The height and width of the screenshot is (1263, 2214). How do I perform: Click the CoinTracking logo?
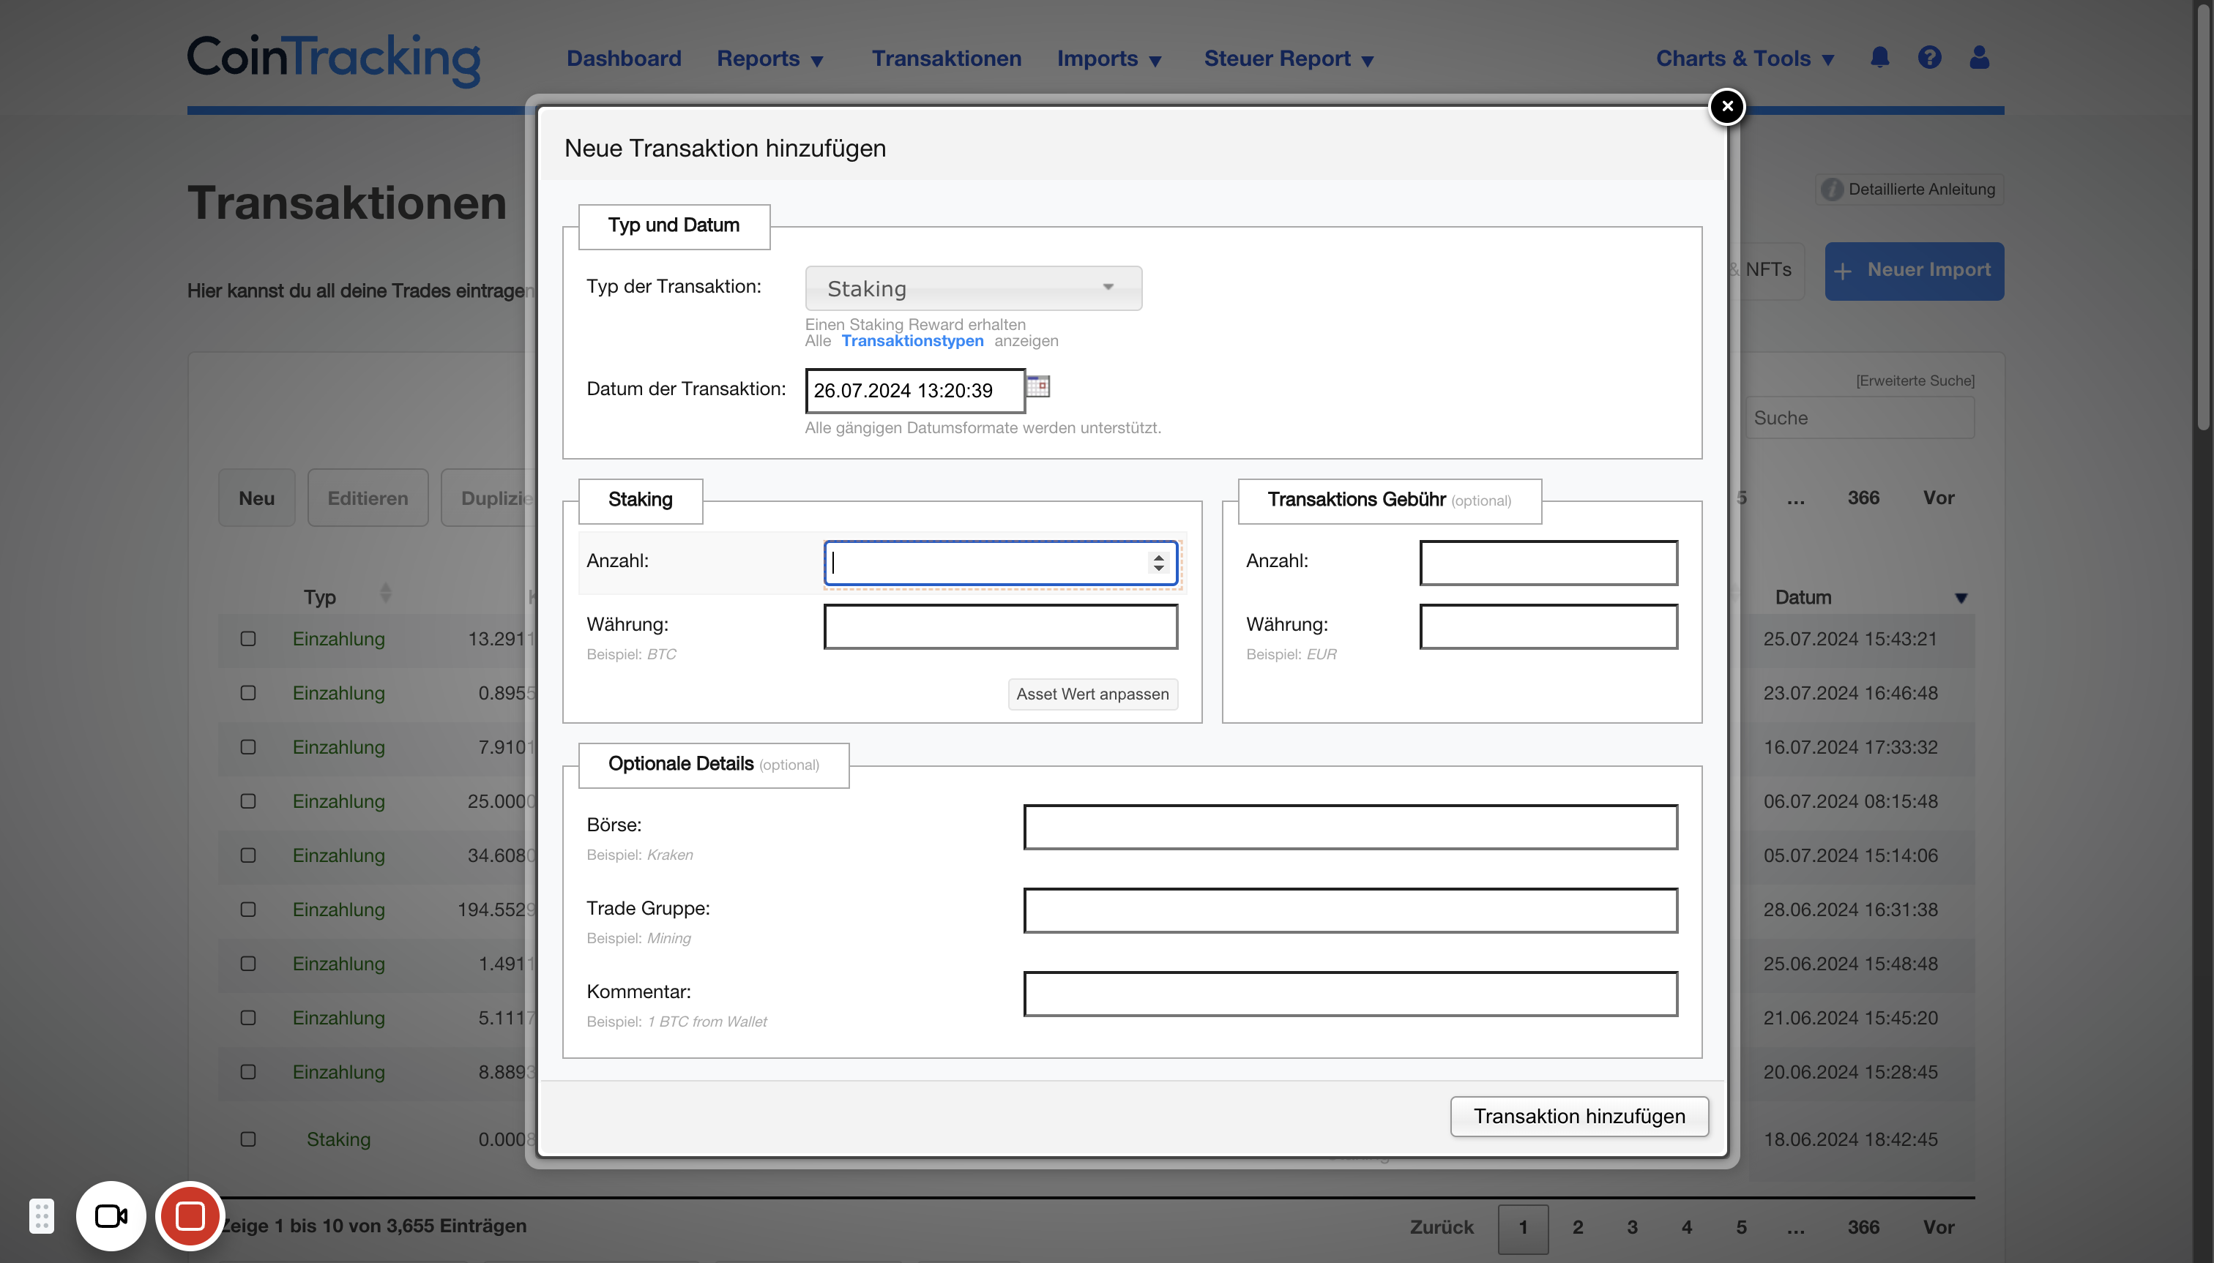point(333,59)
